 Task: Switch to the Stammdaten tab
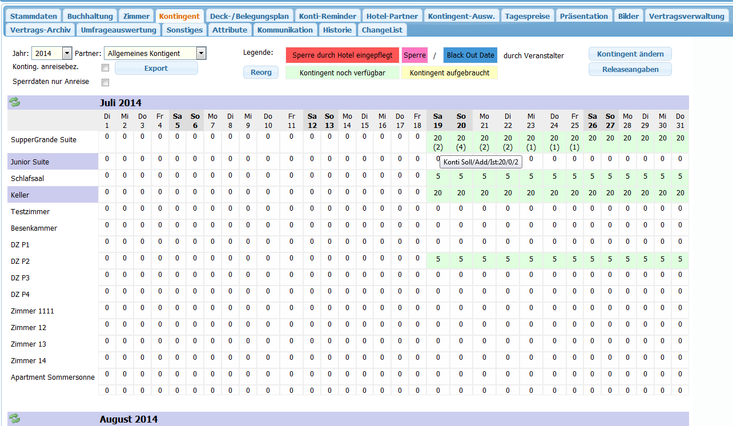(34, 16)
